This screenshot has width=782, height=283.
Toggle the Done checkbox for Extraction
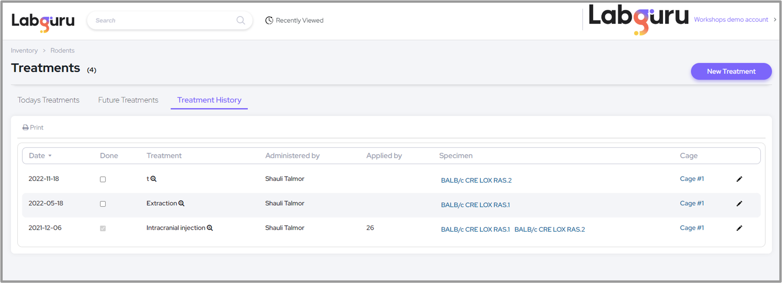tap(103, 204)
